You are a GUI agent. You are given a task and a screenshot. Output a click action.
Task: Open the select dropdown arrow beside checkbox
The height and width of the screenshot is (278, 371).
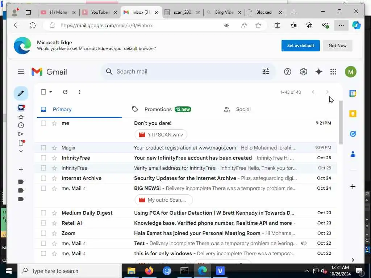coord(51,92)
